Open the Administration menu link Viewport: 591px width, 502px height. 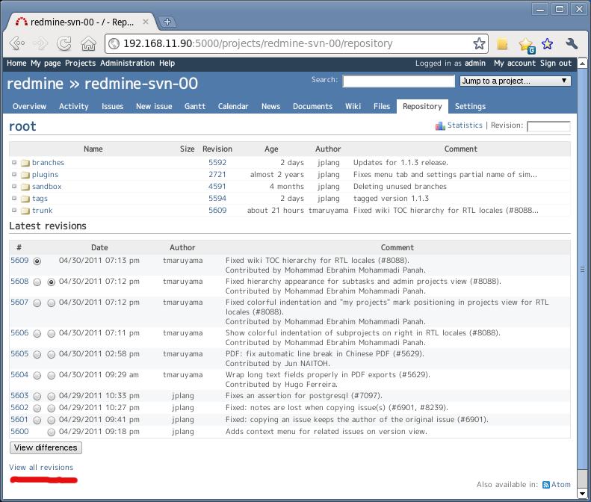[x=128, y=63]
